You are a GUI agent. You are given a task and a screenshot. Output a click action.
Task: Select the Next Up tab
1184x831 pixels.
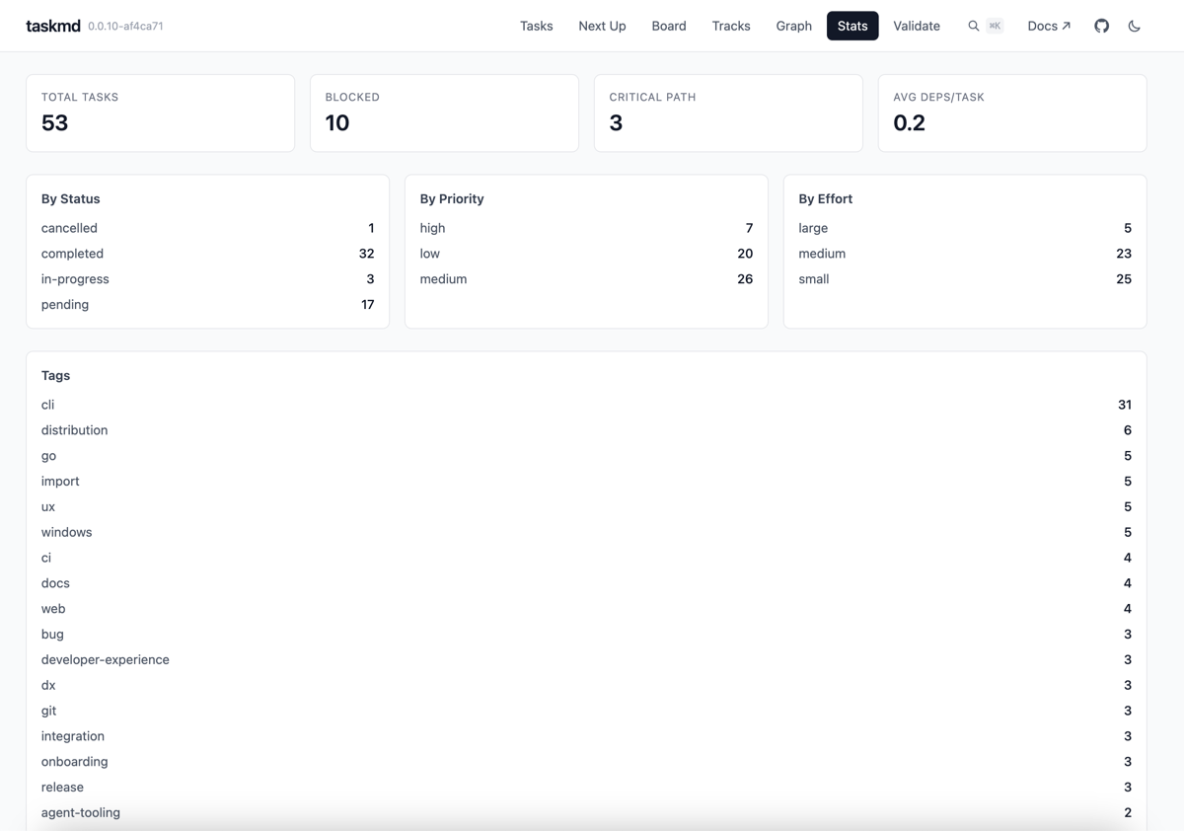pos(602,26)
